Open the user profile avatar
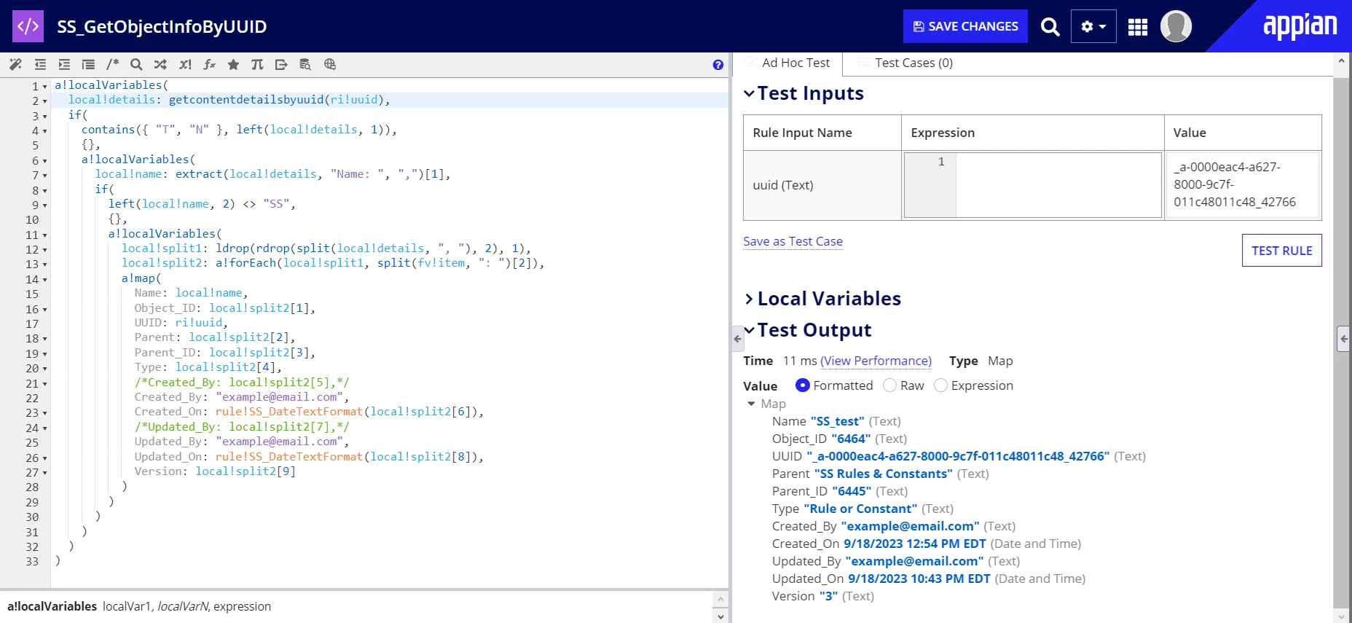 coord(1176,26)
